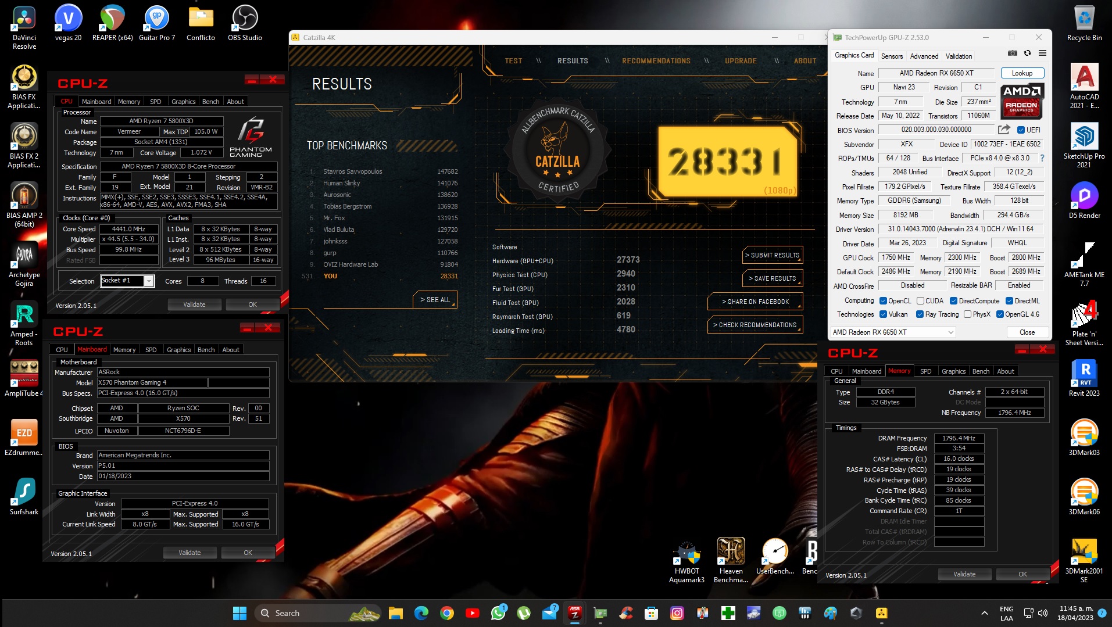The image size is (1112, 627).
Task: Click the GPU-Z BIOS export share icon
Action: tap(1004, 130)
